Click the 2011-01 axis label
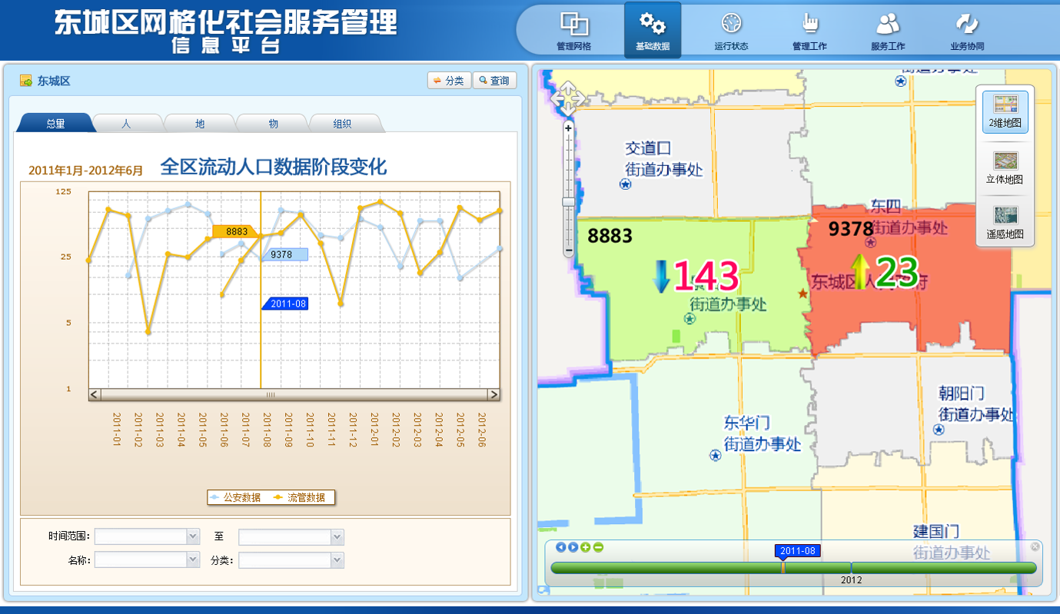Screen dimensions: 1060x614 [x=118, y=430]
